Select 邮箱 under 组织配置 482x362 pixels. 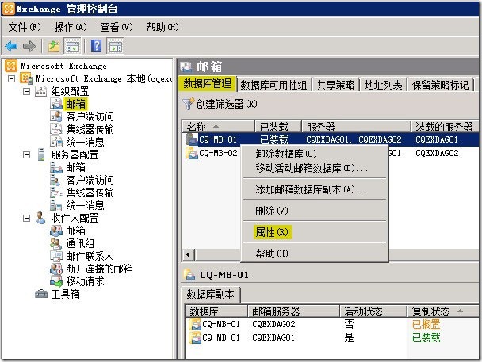(75, 104)
